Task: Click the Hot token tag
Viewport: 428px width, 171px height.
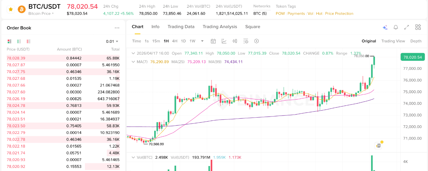Action: tap(319, 14)
